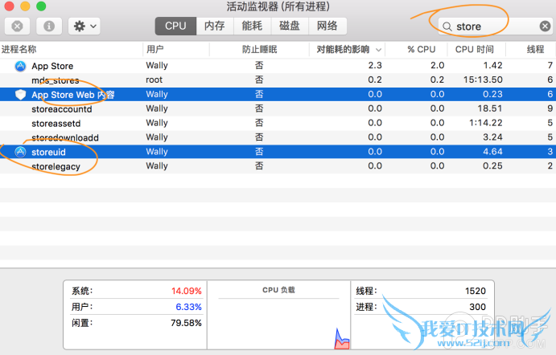Open the gear action menu dropdown
The height and width of the screenshot is (355, 556).
(84, 27)
